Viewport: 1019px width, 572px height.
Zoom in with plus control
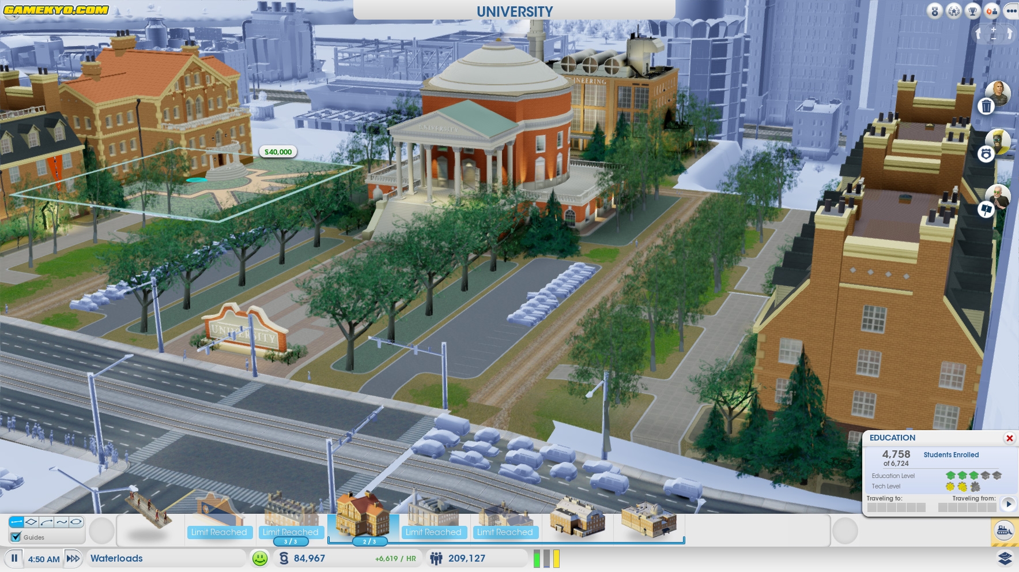(994, 29)
